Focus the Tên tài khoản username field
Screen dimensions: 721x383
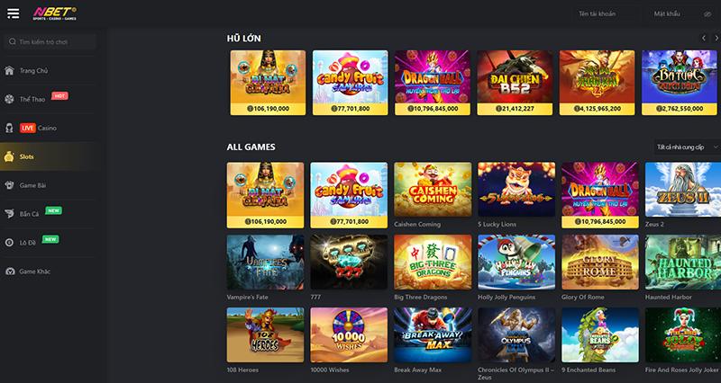tap(597, 14)
